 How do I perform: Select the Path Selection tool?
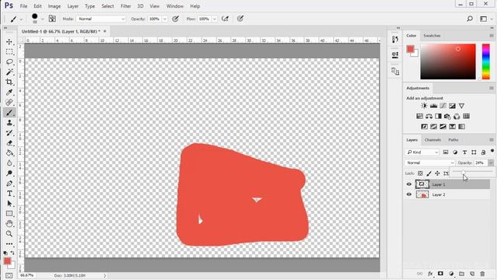point(9,204)
